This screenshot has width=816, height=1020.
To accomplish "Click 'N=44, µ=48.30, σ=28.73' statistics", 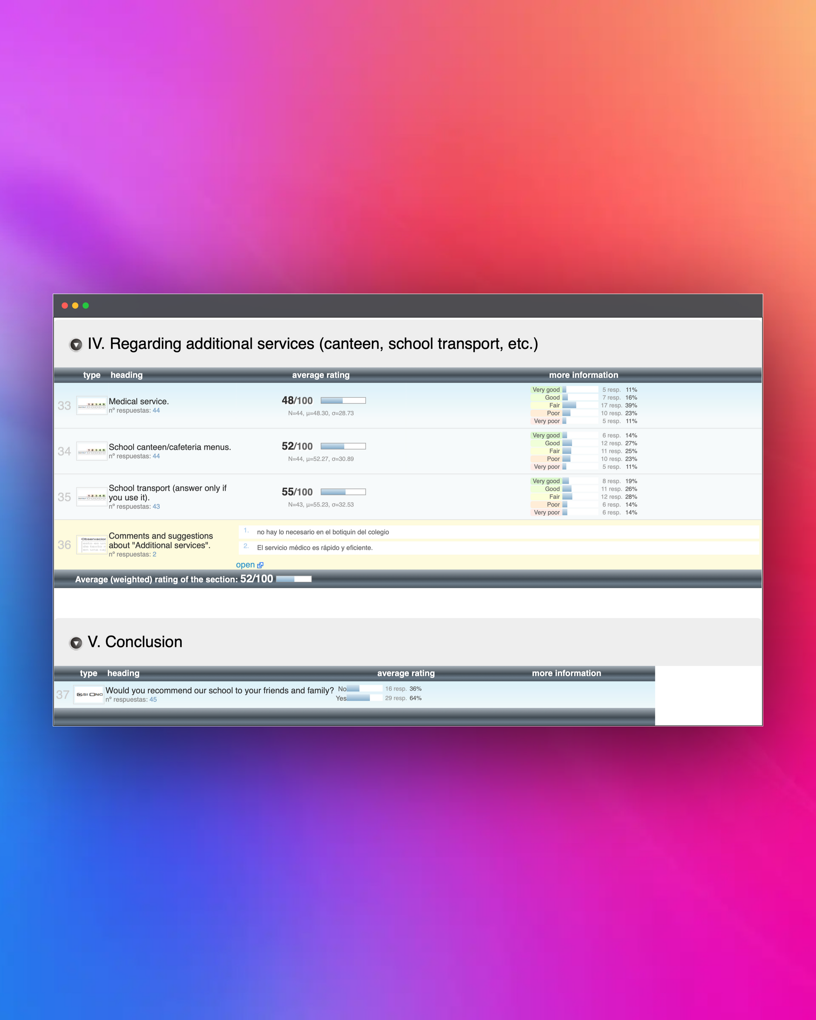I will pyautogui.click(x=321, y=414).
